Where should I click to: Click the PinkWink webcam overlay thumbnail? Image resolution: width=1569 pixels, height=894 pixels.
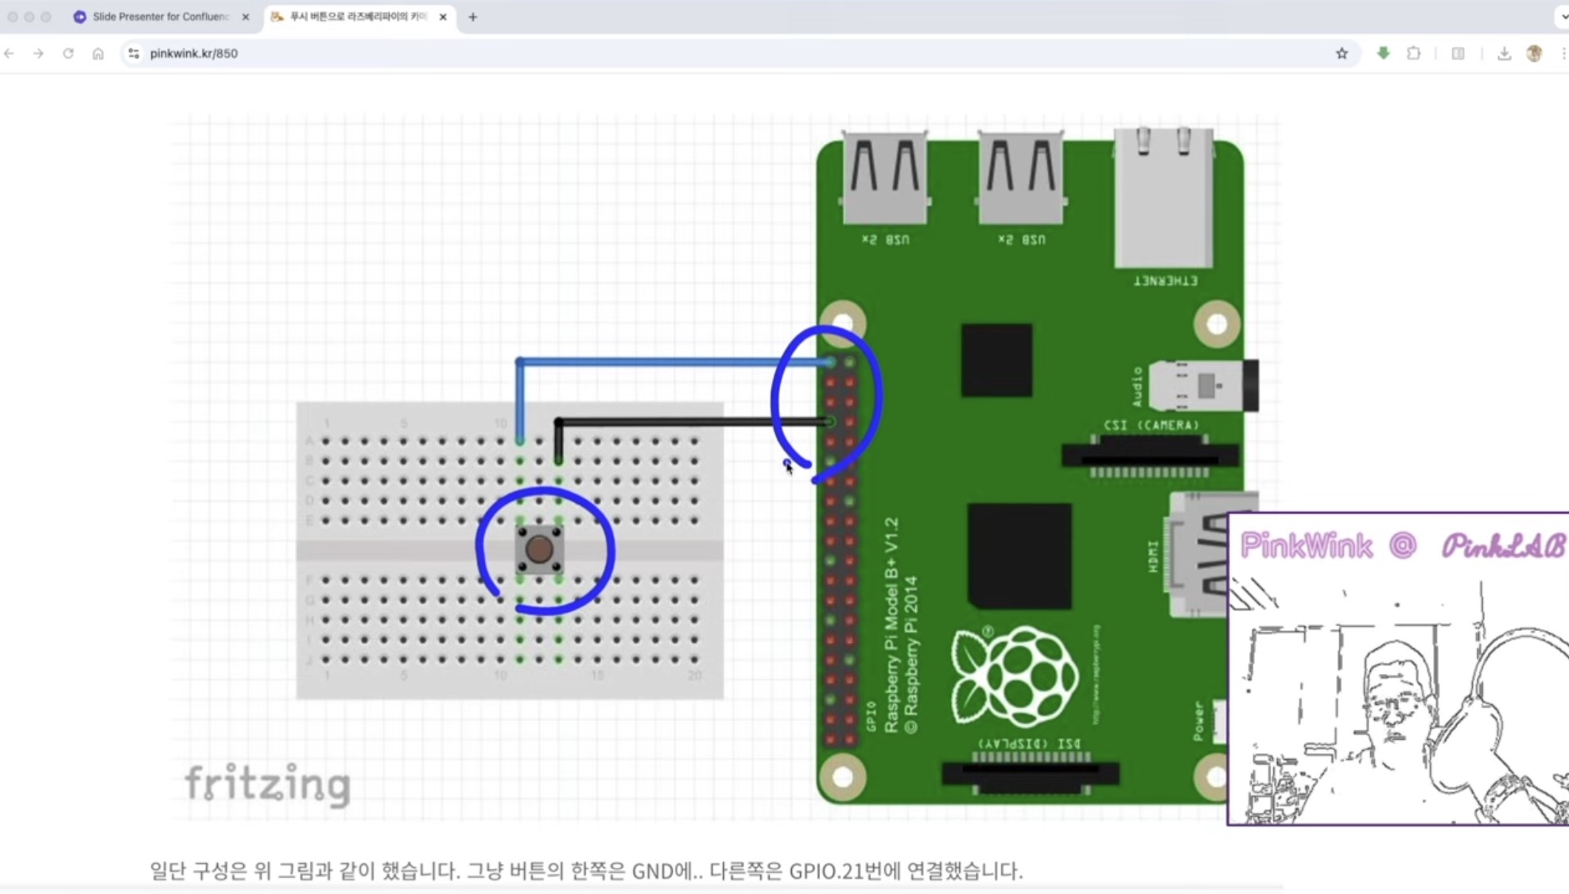pyautogui.click(x=1397, y=669)
